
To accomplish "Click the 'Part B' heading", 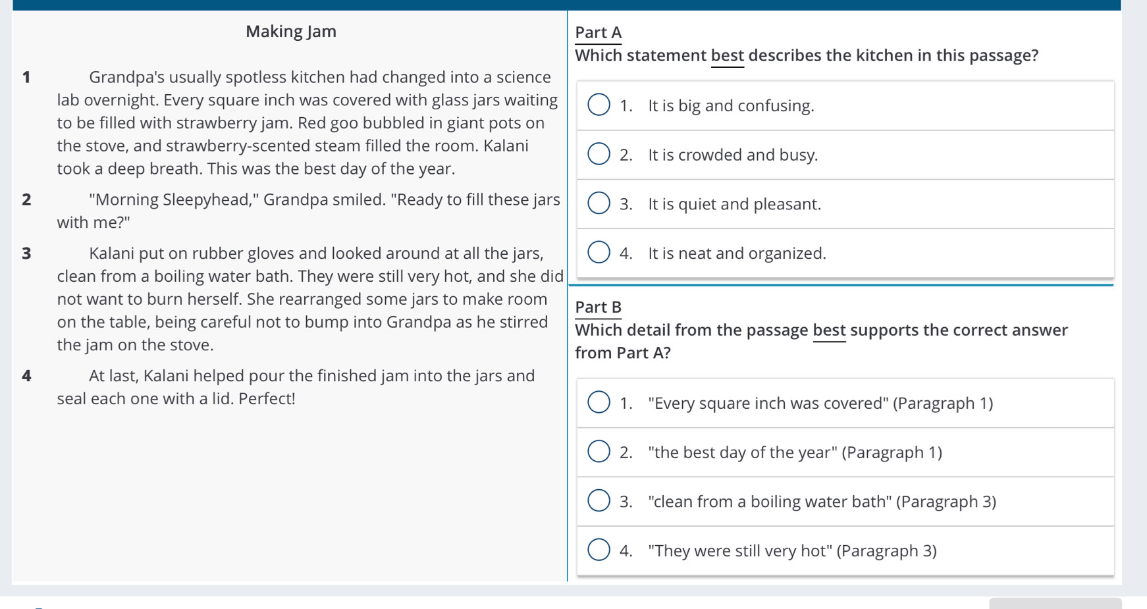I will 599,307.
